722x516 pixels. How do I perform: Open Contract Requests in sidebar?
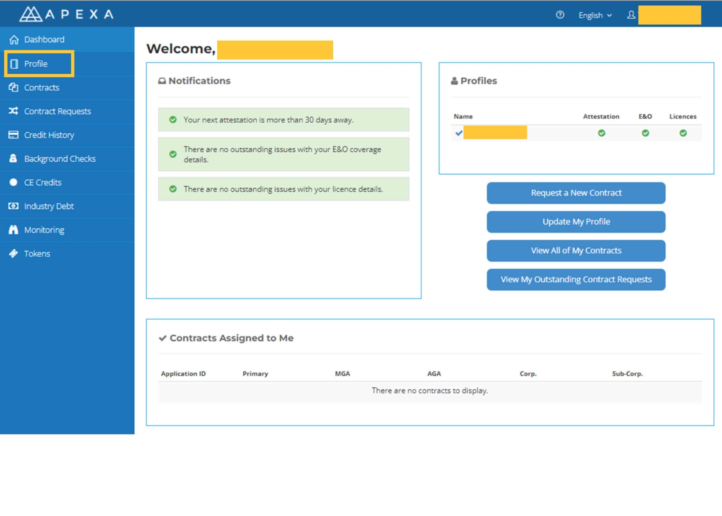pyautogui.click(x=58, y=111)
